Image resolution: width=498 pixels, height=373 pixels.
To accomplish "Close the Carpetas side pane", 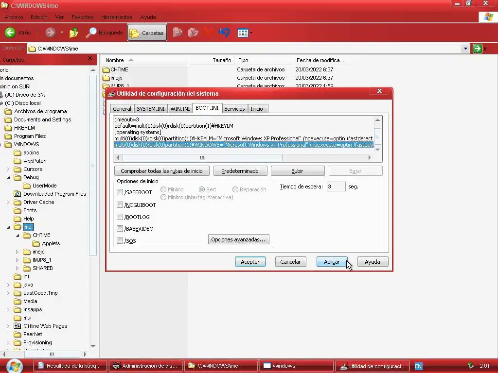I will pos(90,58).
